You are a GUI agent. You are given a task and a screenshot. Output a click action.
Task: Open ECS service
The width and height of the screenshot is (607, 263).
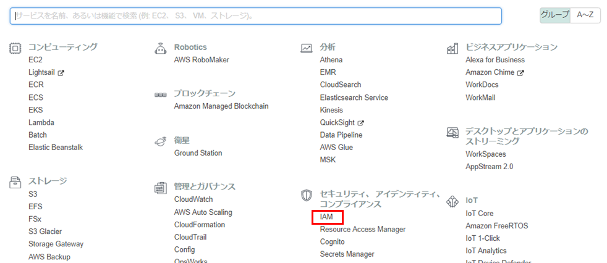pyautogui.click(x=36, y=98)
